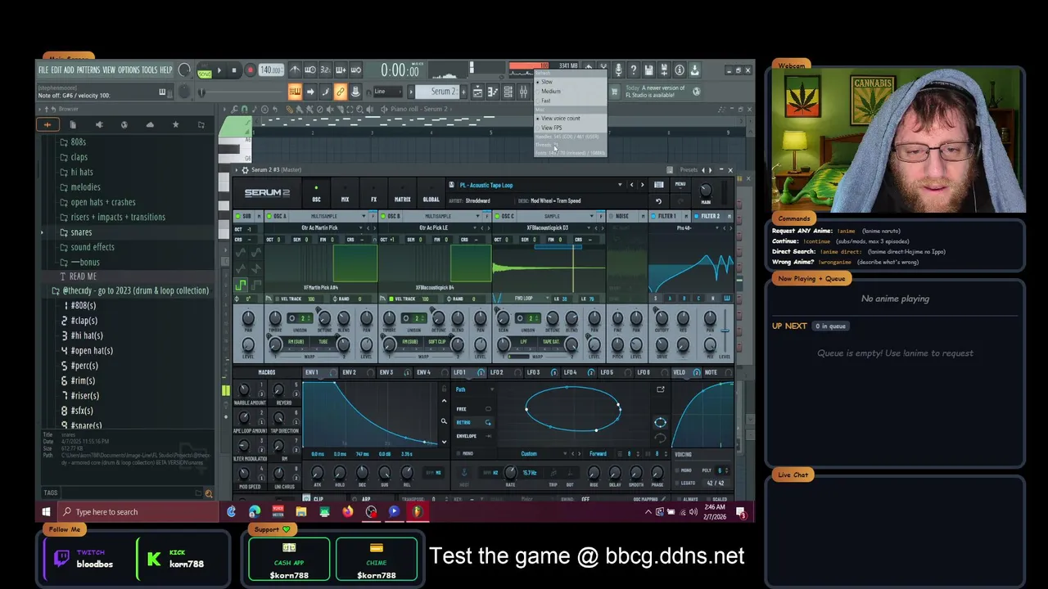Click Serum undo arrow icon

658,201
